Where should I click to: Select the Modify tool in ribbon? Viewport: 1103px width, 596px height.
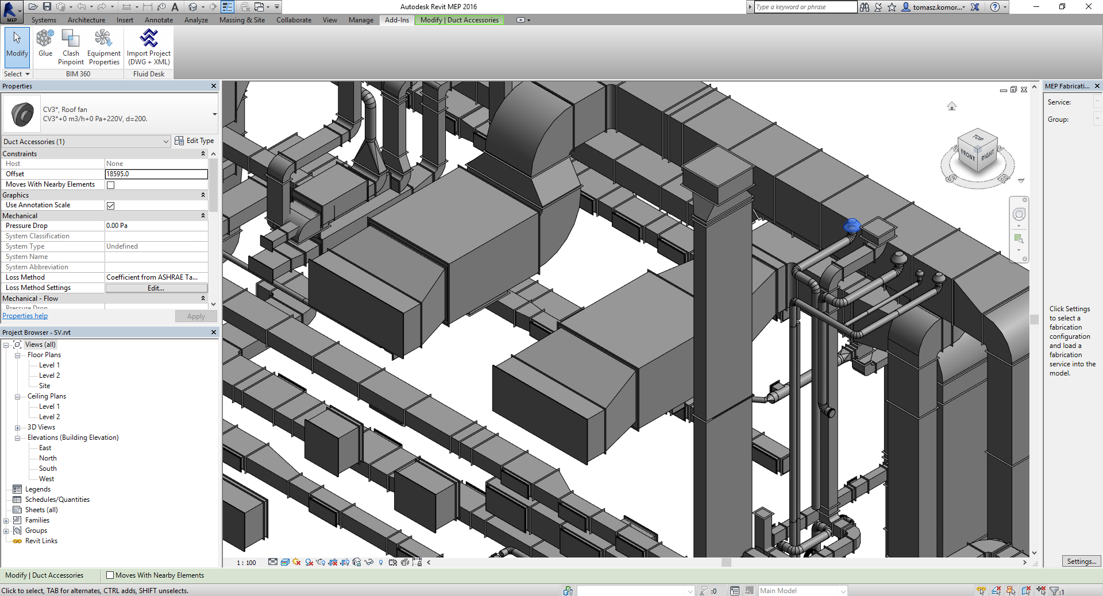coord(17,45)
